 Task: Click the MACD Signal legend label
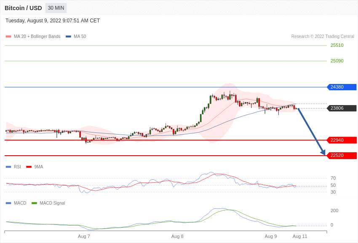pos(52,203)
